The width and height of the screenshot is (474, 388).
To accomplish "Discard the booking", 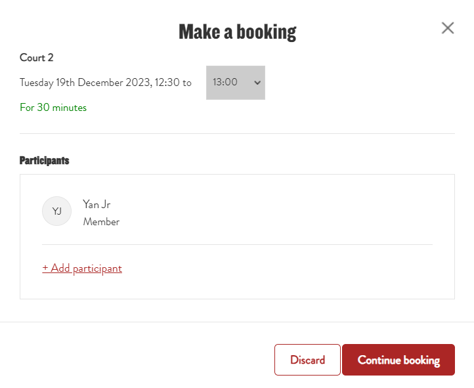I will point(307,360).
